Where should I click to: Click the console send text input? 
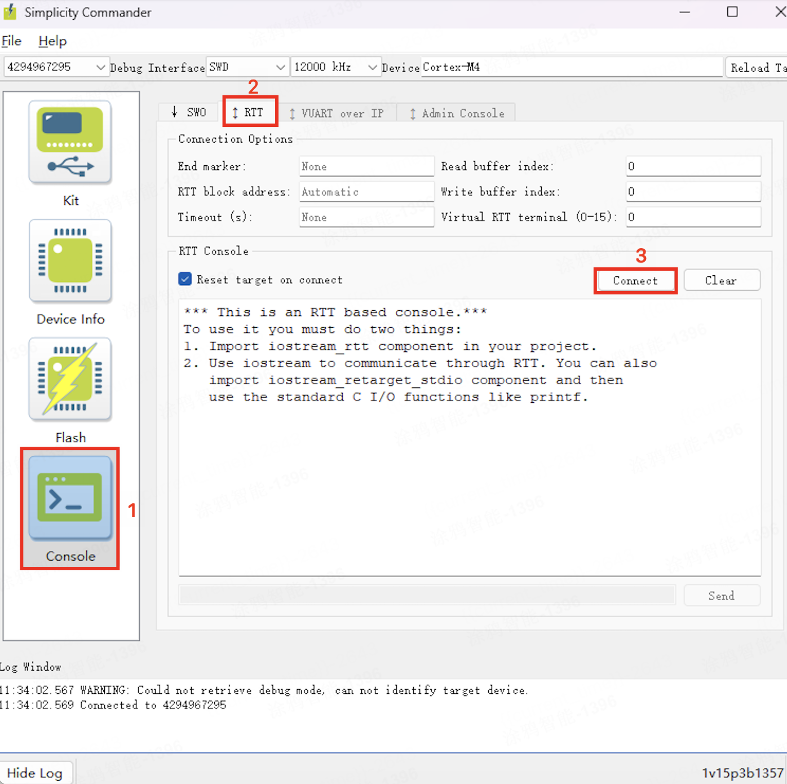(x=427, y=595)
